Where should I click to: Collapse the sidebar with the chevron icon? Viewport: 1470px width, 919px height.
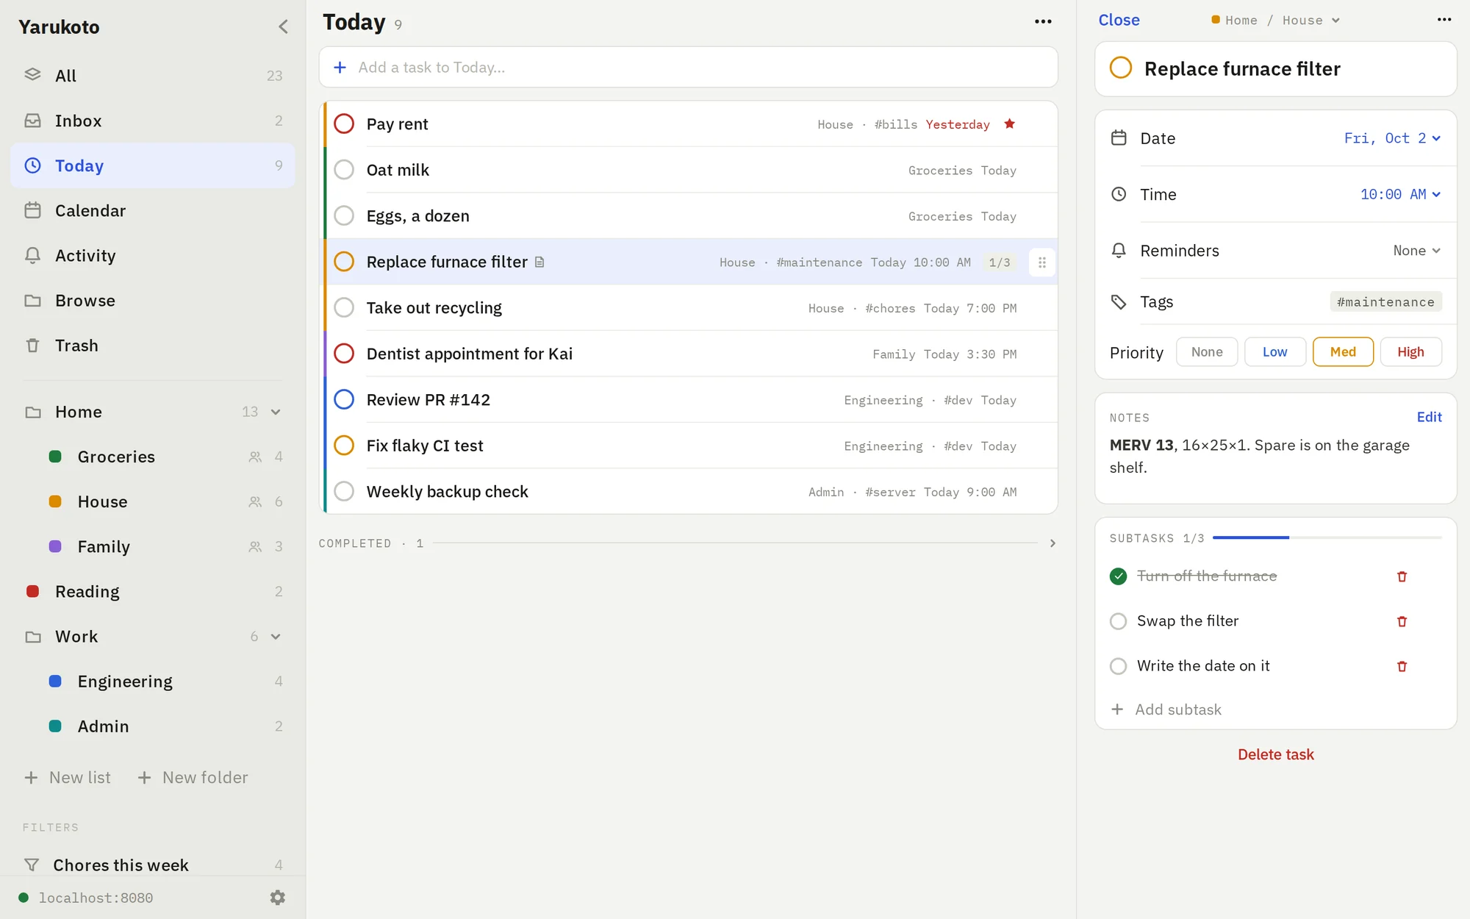point(283,27)
